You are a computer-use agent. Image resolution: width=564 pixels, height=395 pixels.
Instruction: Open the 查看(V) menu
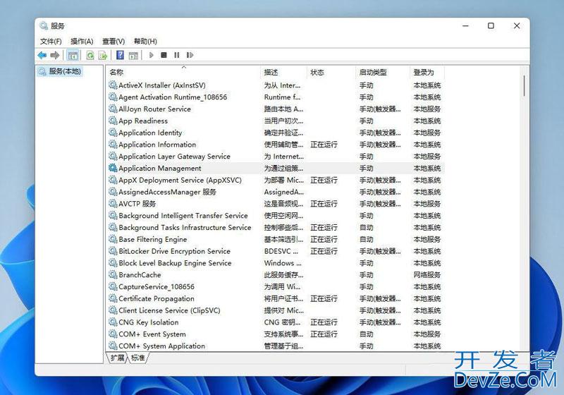pos(114,42)
